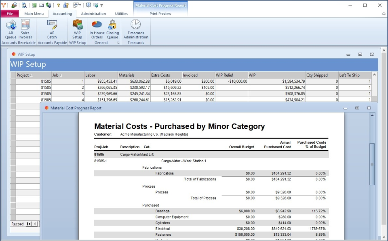388x241 pixels.
Task: Open the File menu
Action: pos(10,14)
